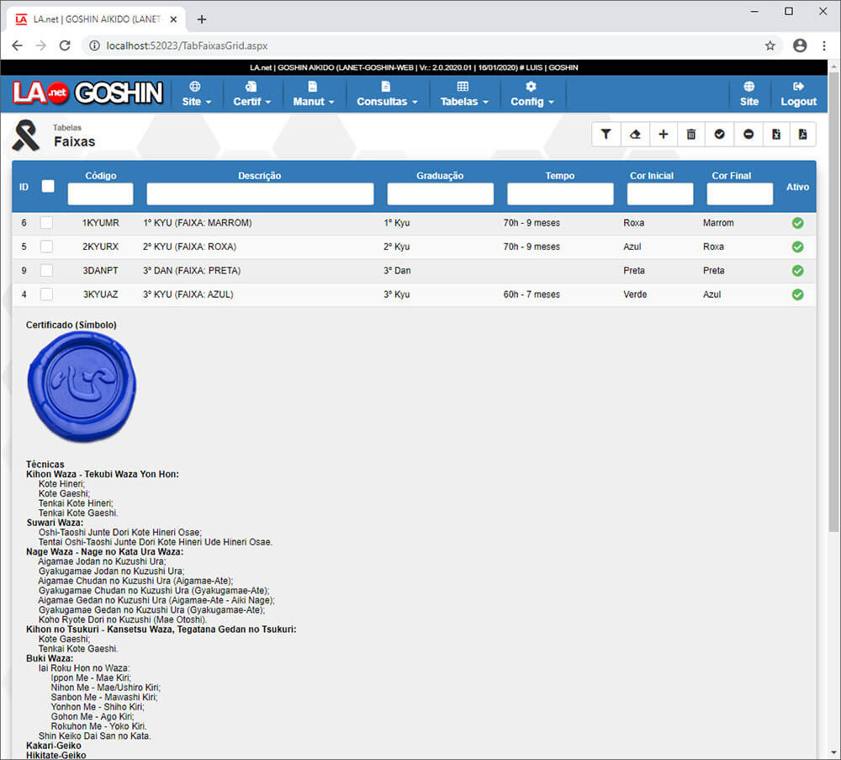Toggle the select-all checkbox in header

click(x=48, y=186)
